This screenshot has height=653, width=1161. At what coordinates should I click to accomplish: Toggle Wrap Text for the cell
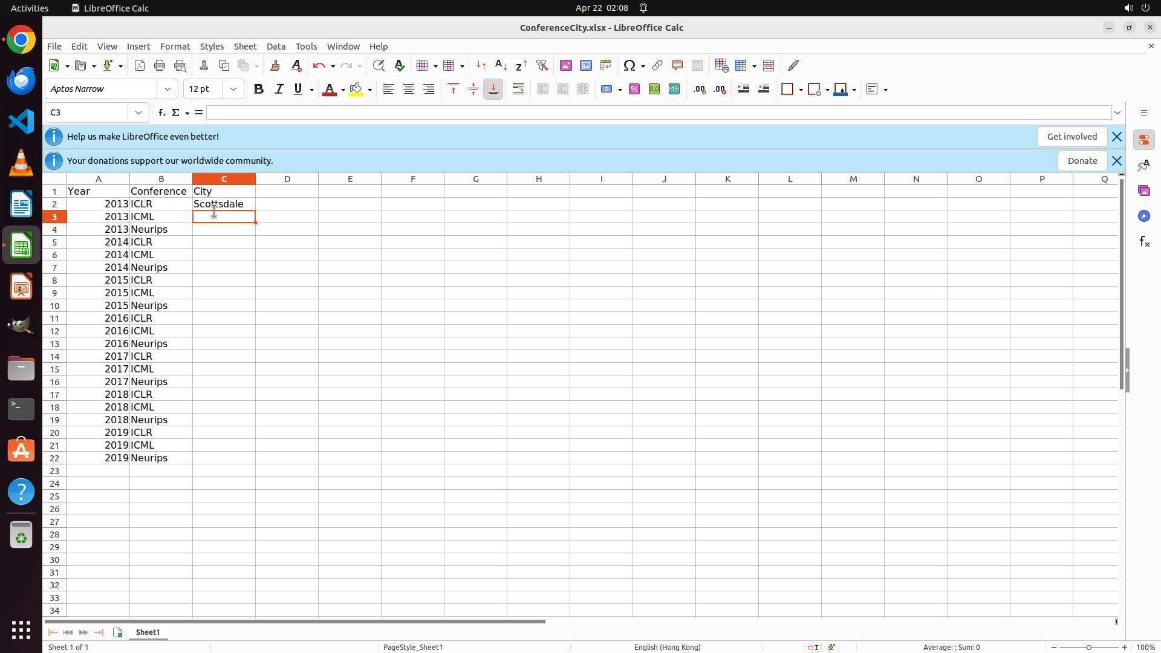click(x=518, y=89)
